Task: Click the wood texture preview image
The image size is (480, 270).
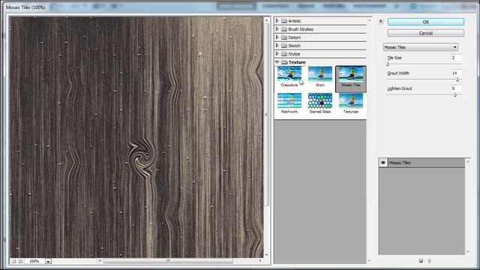Action: click(136, 137)
